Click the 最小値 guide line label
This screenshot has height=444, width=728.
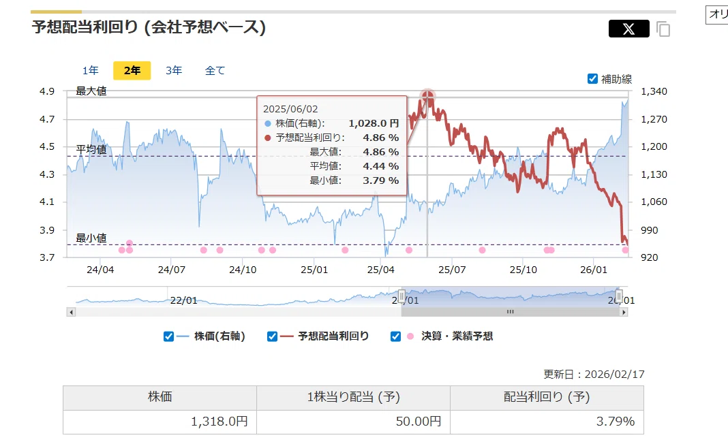(x=91, y=238)
